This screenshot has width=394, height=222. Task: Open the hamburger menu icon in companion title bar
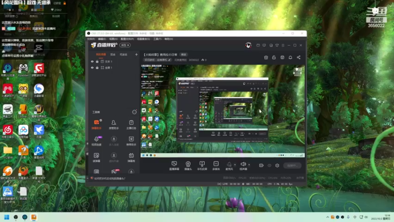tap(283, 45)
